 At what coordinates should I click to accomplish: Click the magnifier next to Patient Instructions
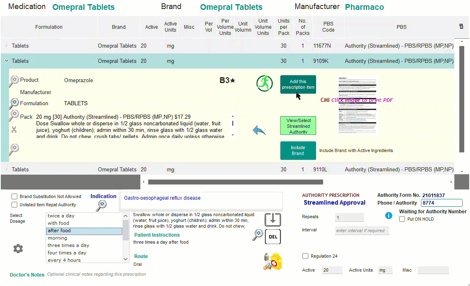click(258, 235)
